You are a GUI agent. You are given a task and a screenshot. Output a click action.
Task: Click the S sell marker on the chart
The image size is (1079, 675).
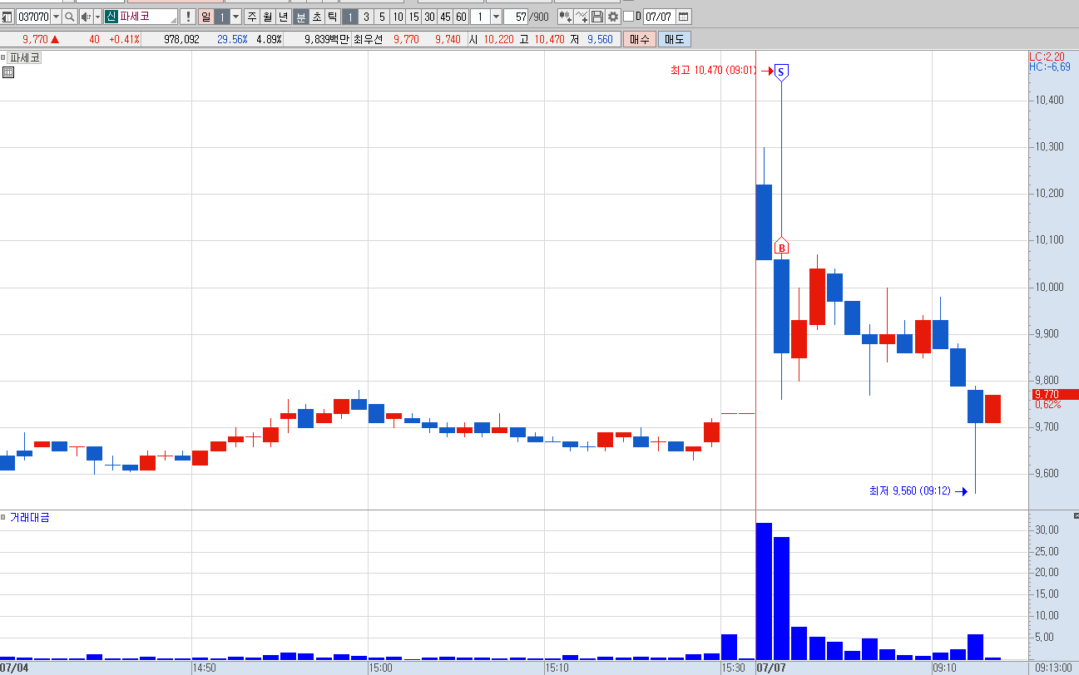(780, 71)
